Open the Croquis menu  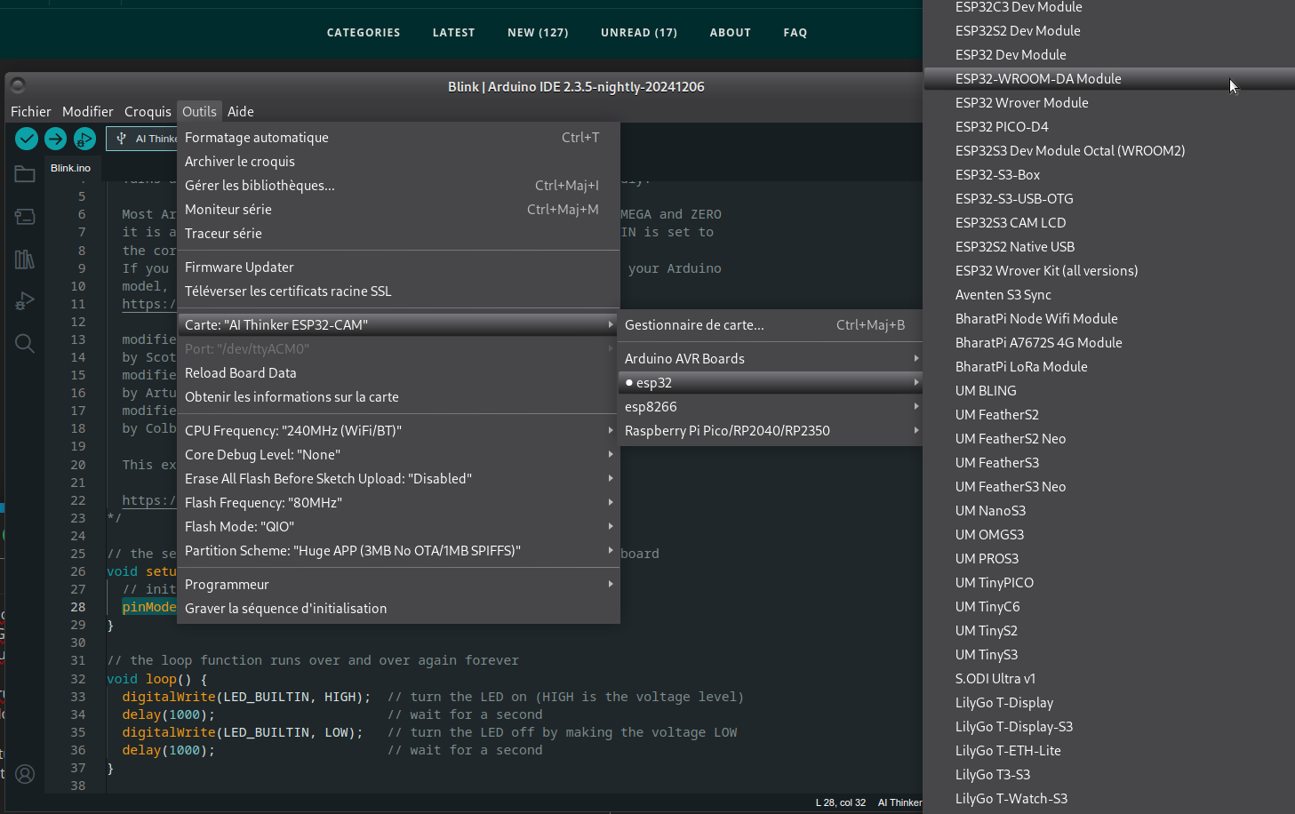pos(148,112)
